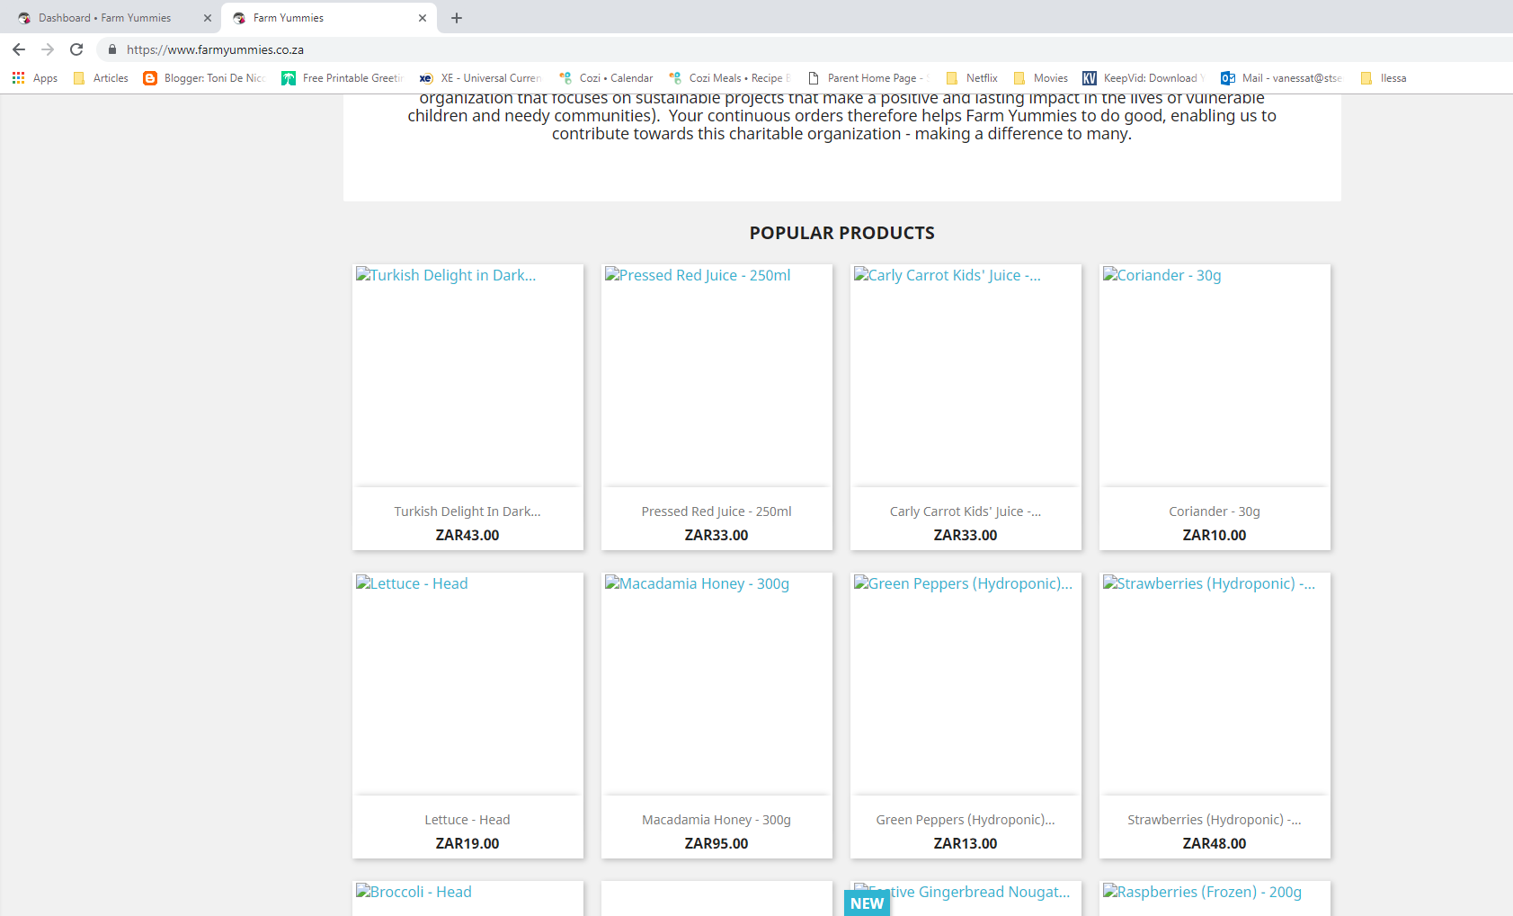Open the Ilessa bookmark folder
The image size is (1513, 916).
point(1384,78)
